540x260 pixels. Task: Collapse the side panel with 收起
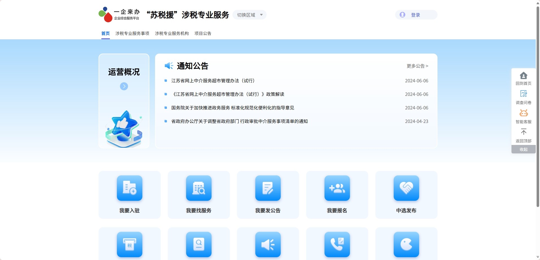click(x=523, y=149)
